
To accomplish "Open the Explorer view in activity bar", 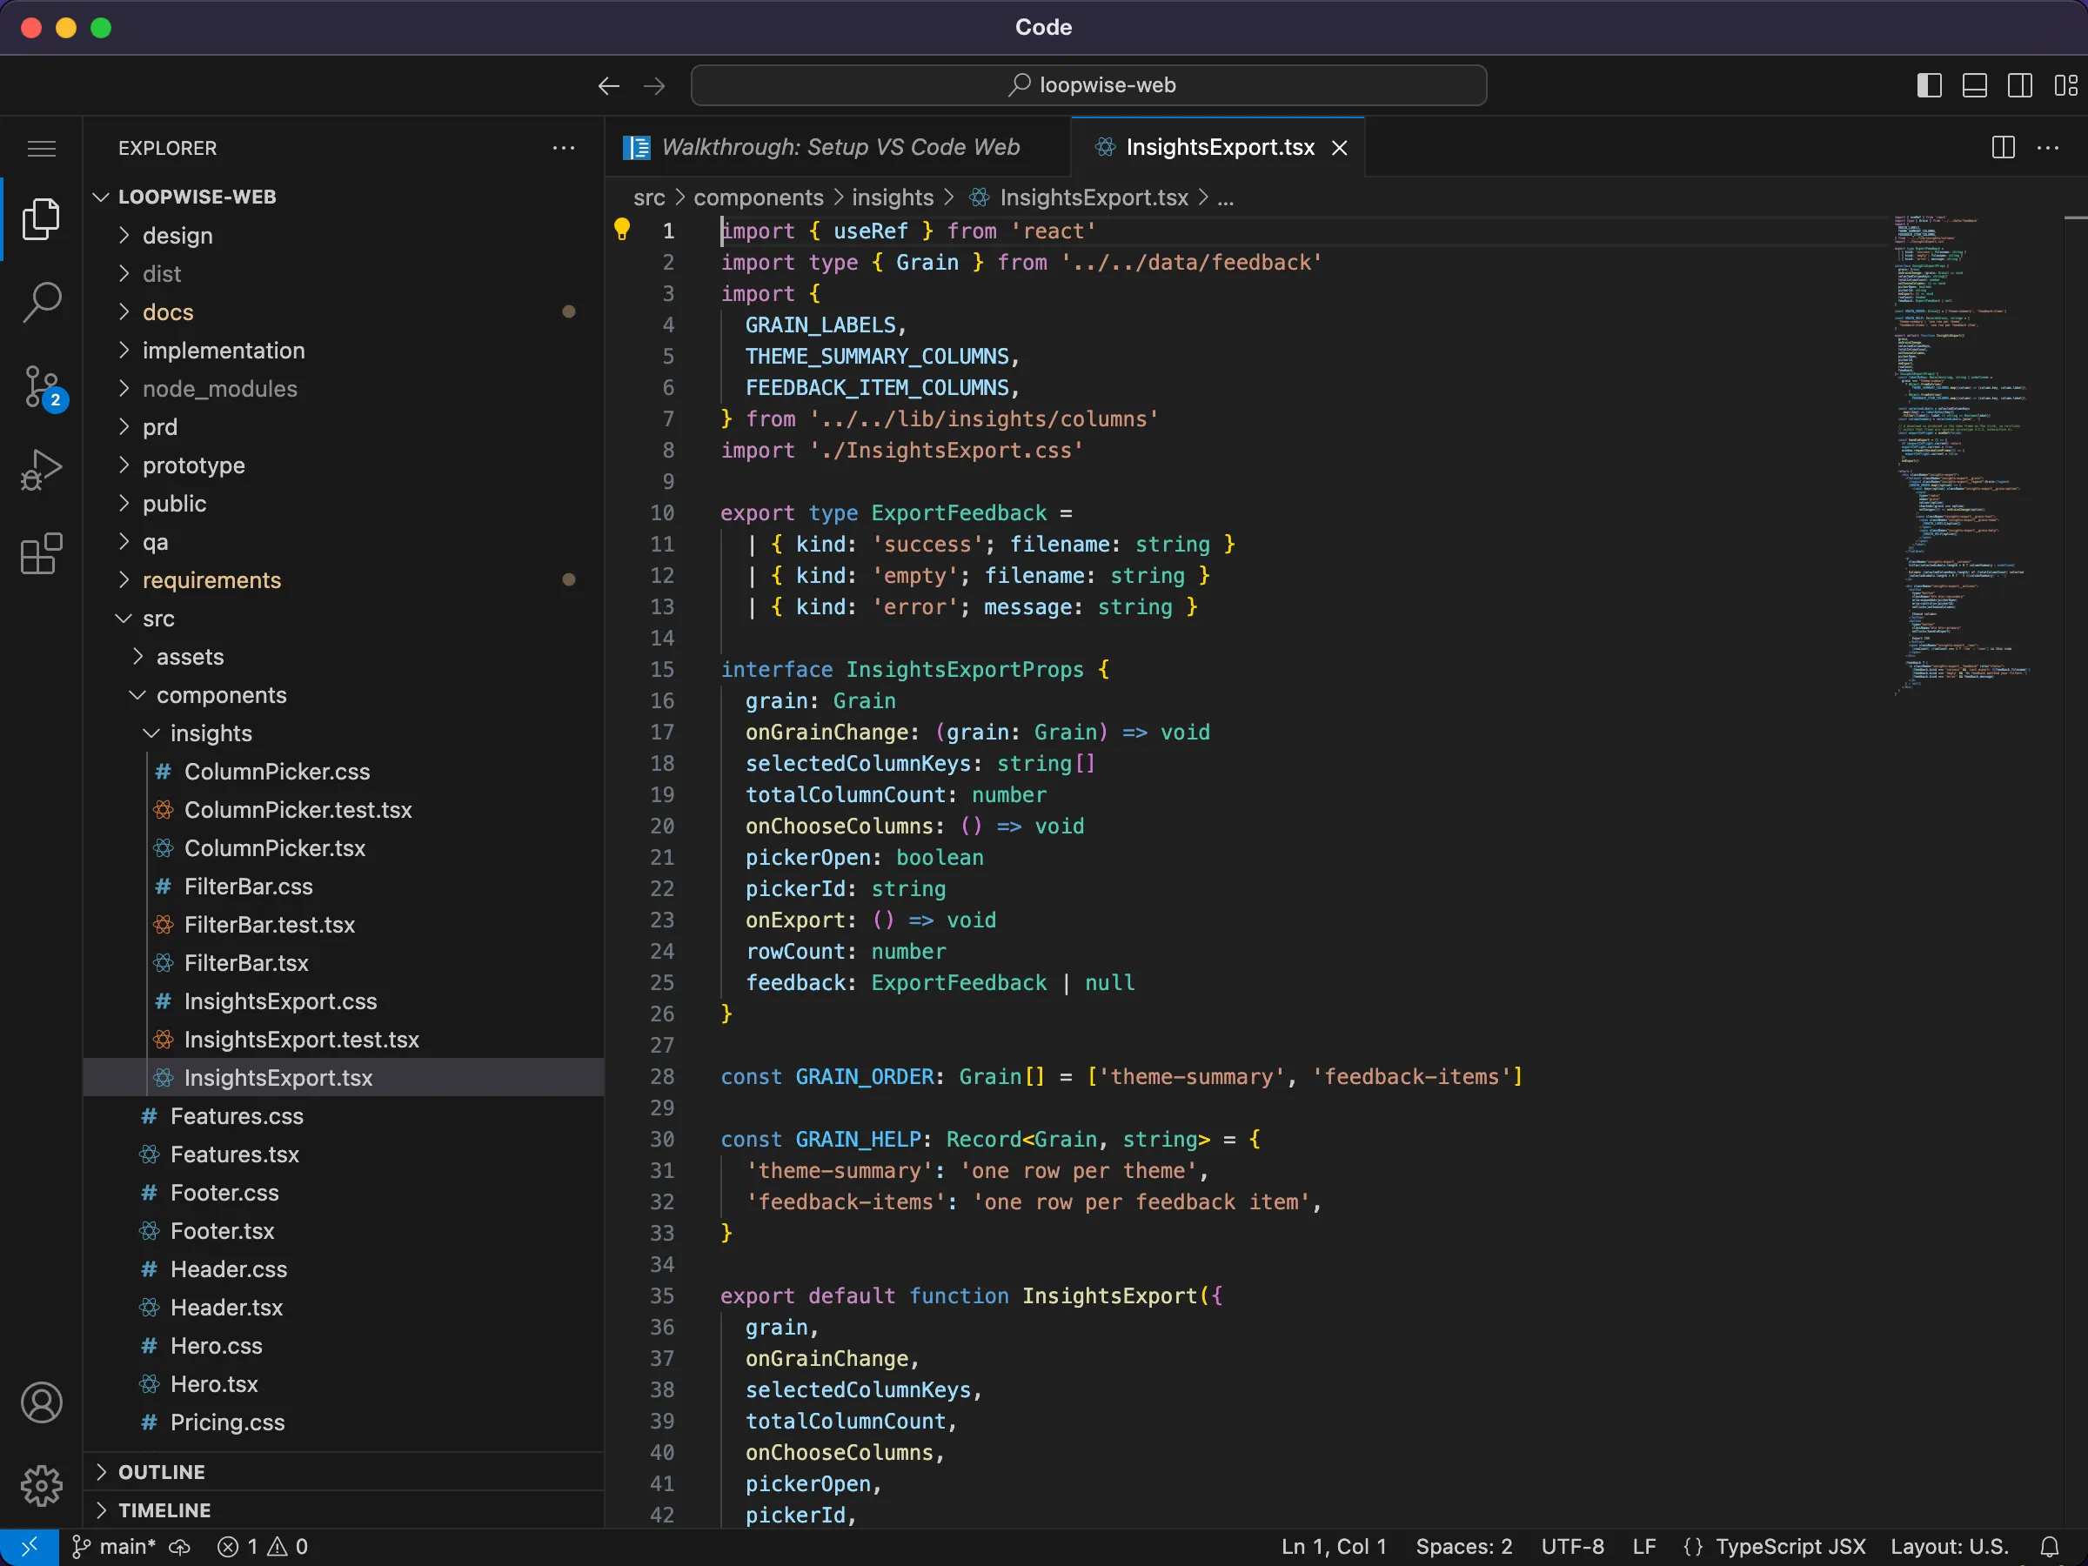I will (x=42, y=219).
